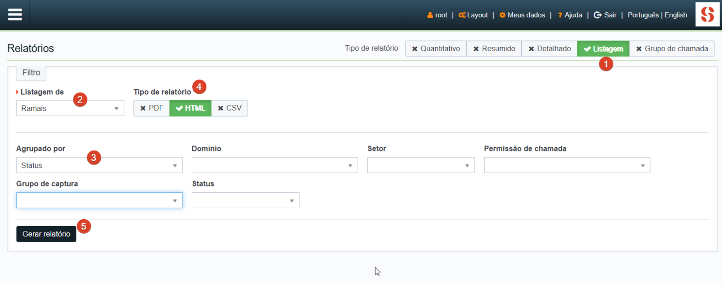
Task: Switch language by clicking English
Action: click(675, 15)
